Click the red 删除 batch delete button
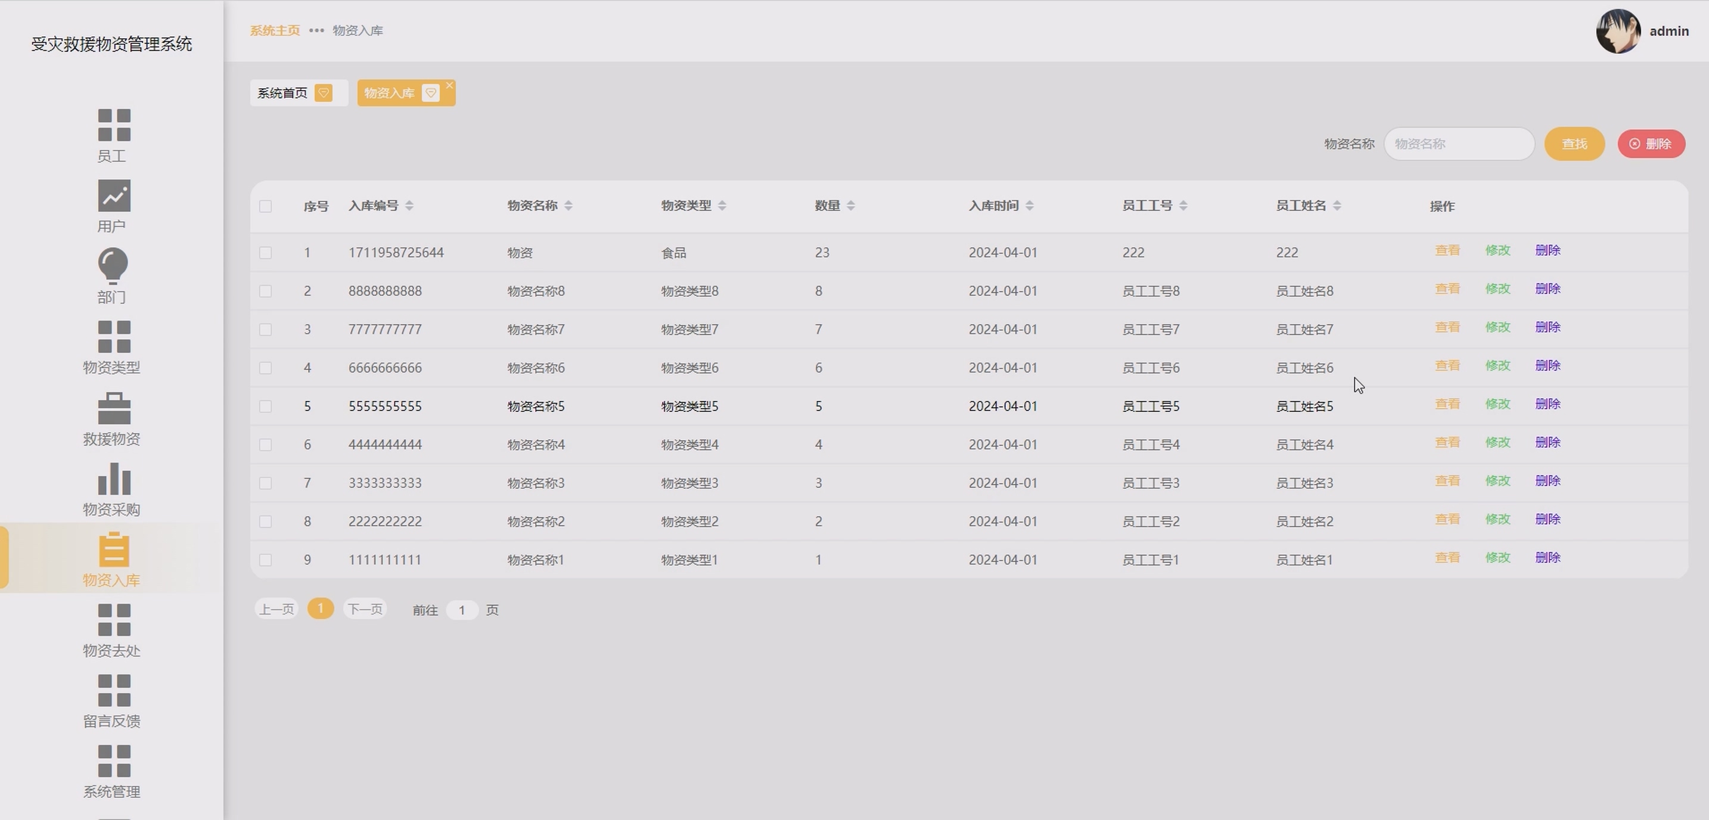1709x820 pixels. coord(1651,144)
